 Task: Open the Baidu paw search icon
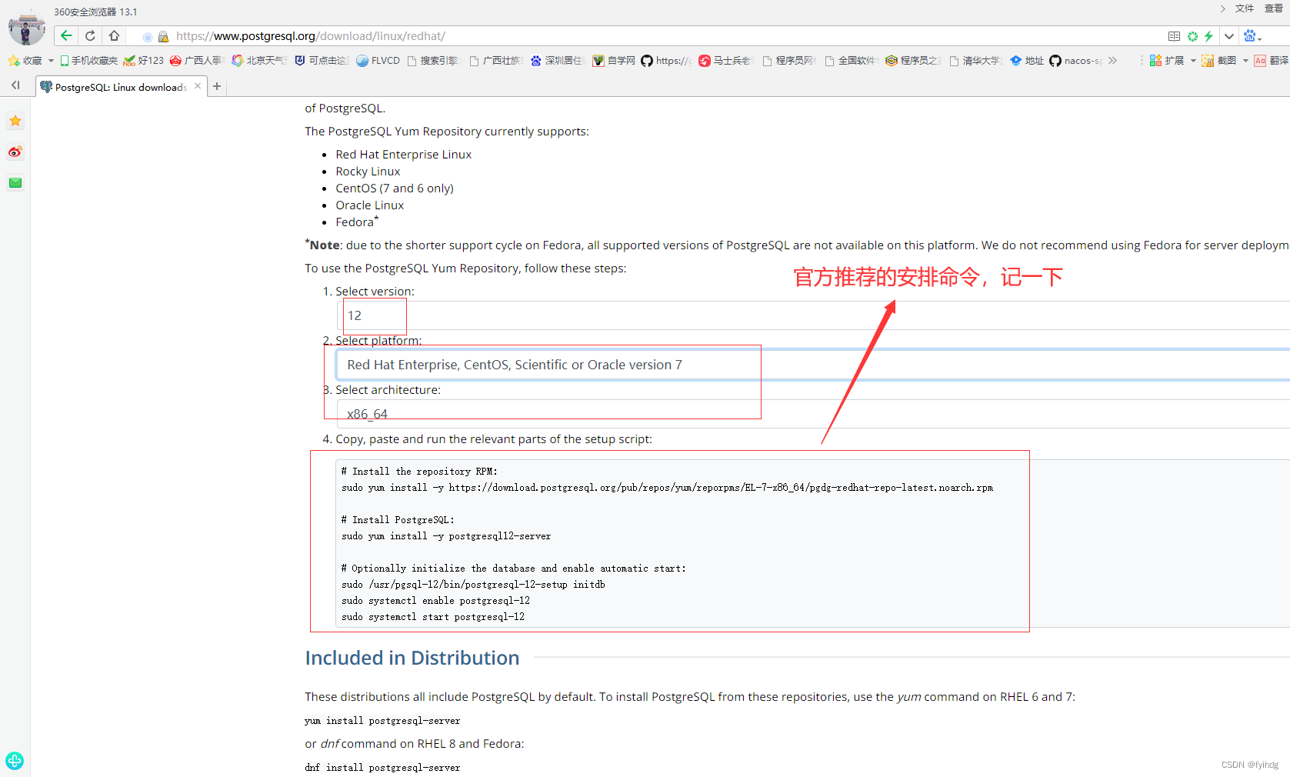1251,36
